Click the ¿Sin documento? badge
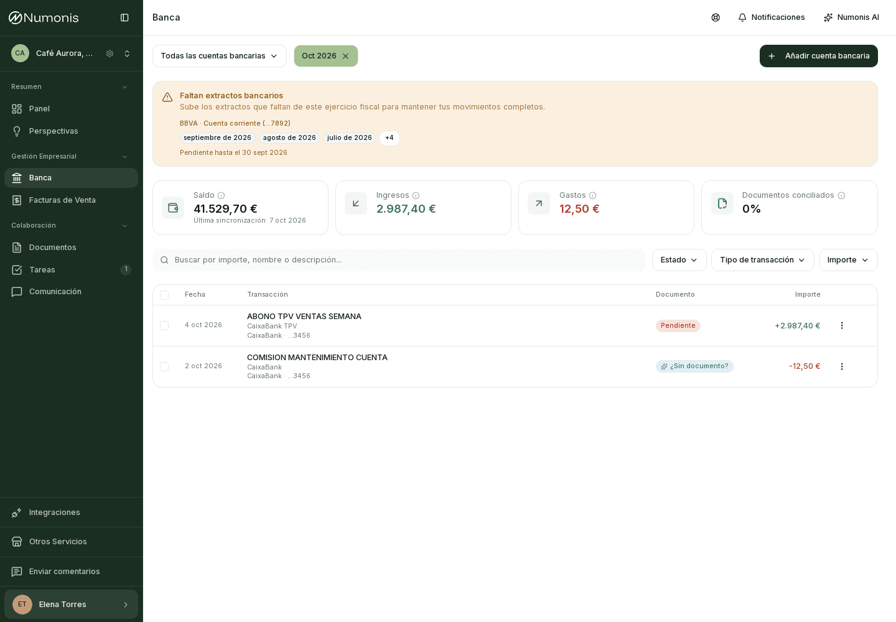The height and width of the screenshot is (622, 896). click(694, 366)
